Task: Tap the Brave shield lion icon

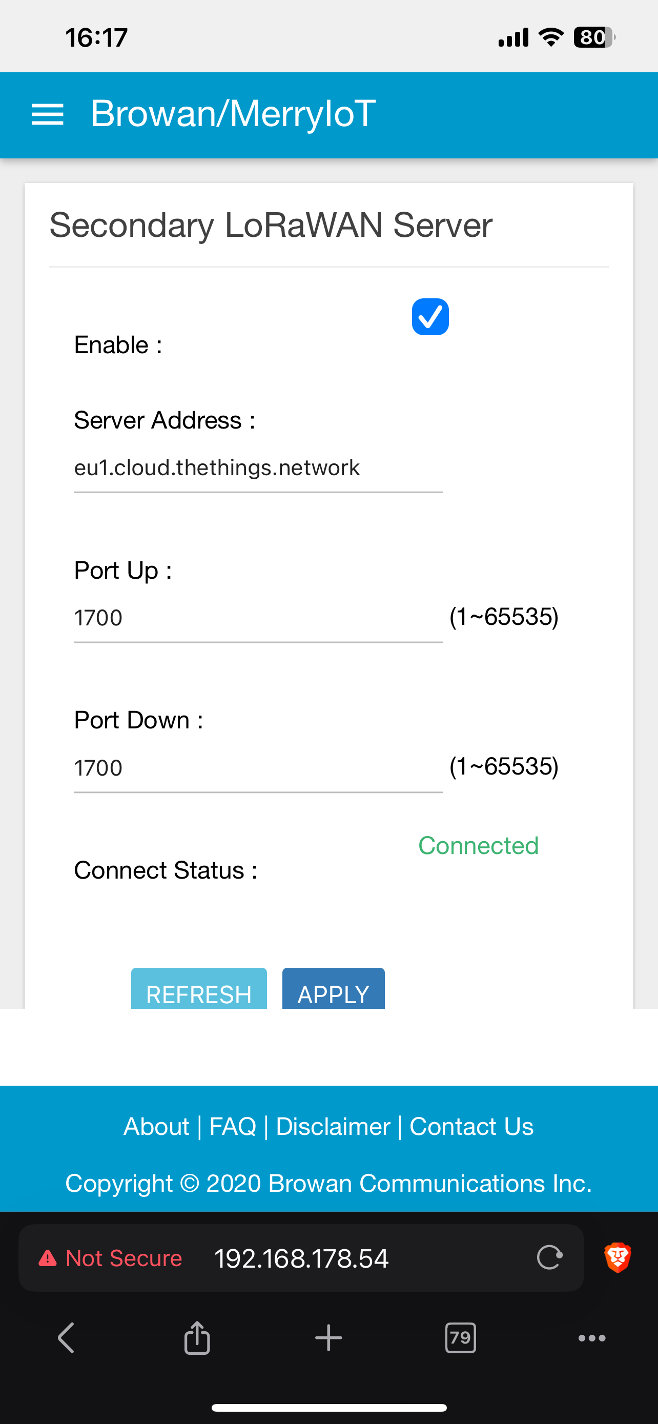Action: point(618,1257)
